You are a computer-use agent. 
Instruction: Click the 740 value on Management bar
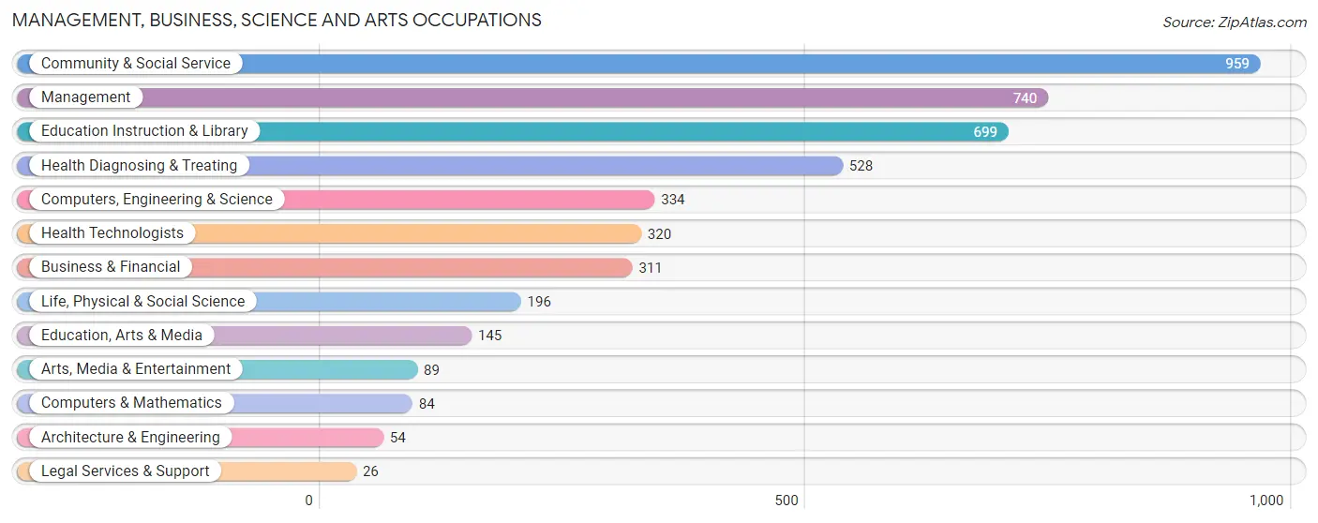(x=1025, y=98)
